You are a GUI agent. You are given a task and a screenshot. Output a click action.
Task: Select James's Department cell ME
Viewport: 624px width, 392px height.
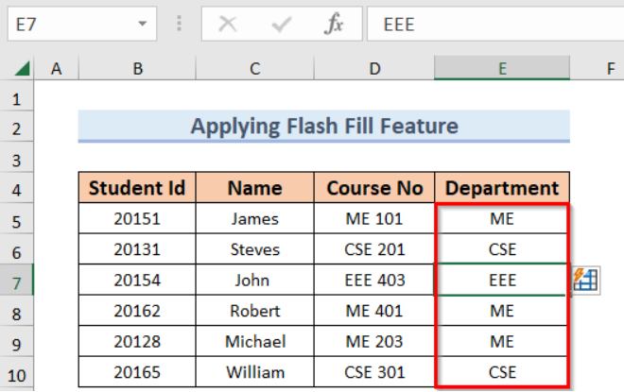pos(502,218)
